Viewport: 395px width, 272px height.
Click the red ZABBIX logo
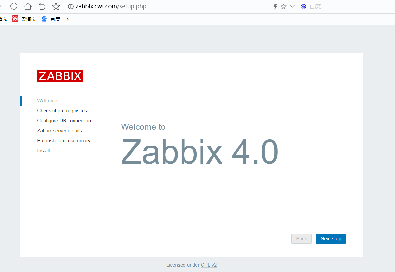coord(60,76)
